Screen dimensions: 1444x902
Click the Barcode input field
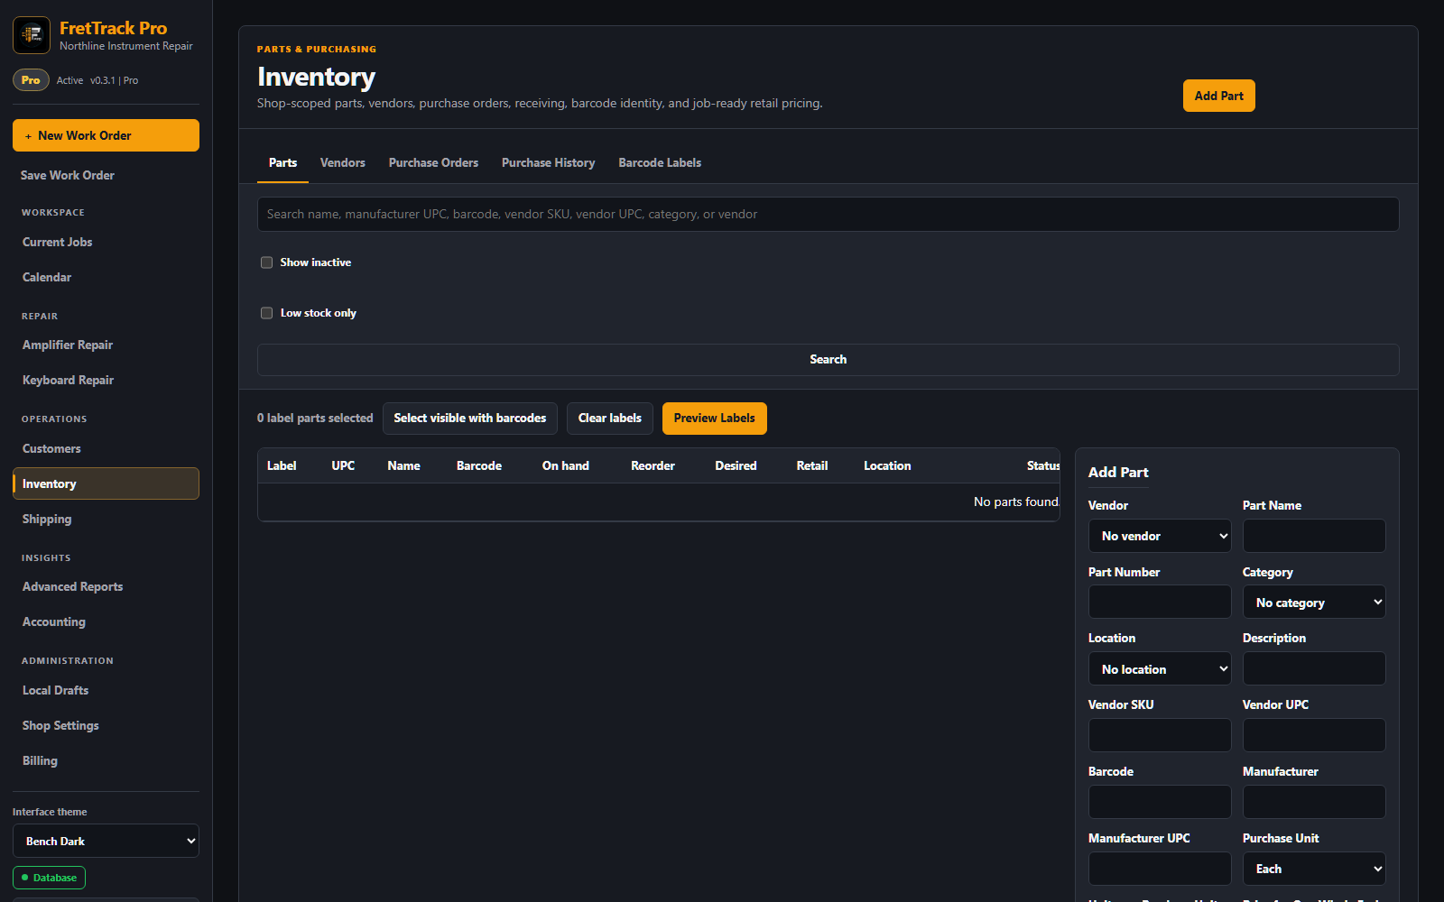pyautogui.click(x=1160, y=802)
